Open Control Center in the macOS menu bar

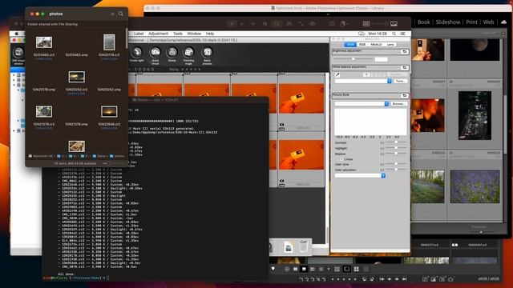click(x=402, y=34)
